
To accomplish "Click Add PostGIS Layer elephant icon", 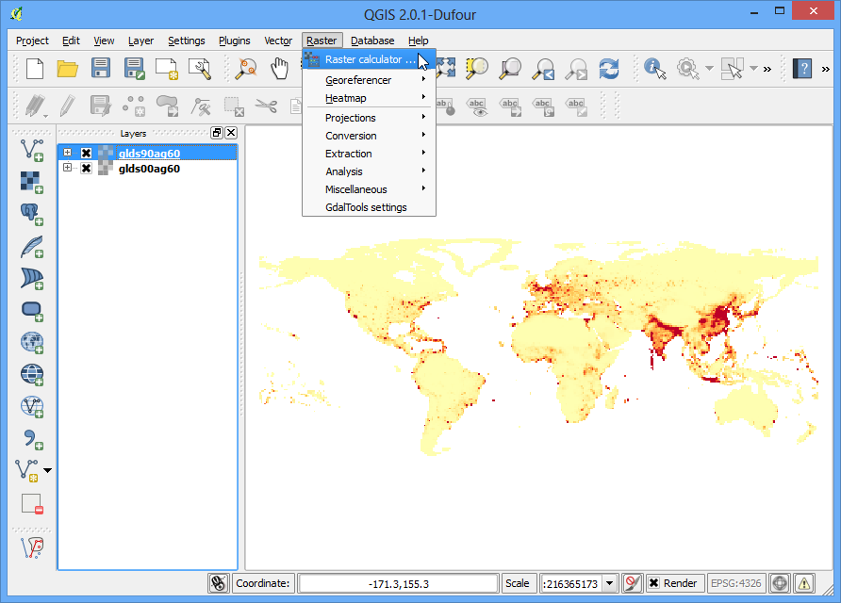I will [x=32, y=215].
